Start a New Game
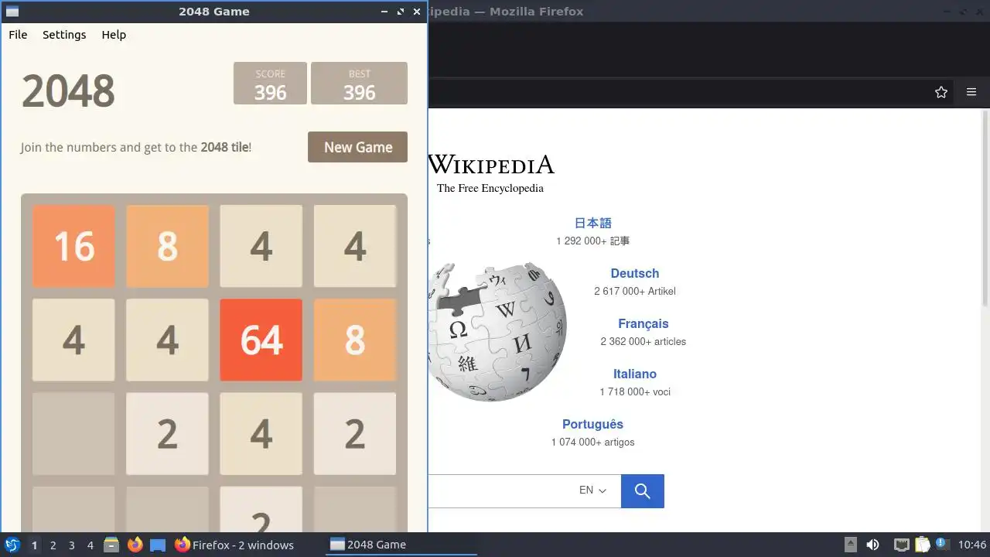 [357, 147]
